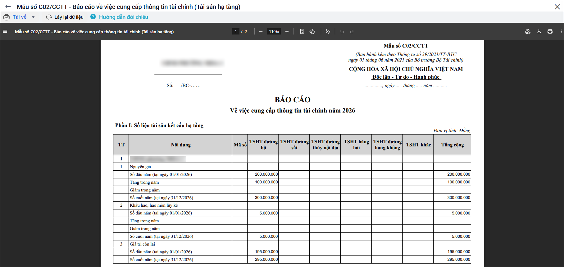The image size is (564, 267).
Task: Zoom out with the minus icon
Action: [261, 31]
